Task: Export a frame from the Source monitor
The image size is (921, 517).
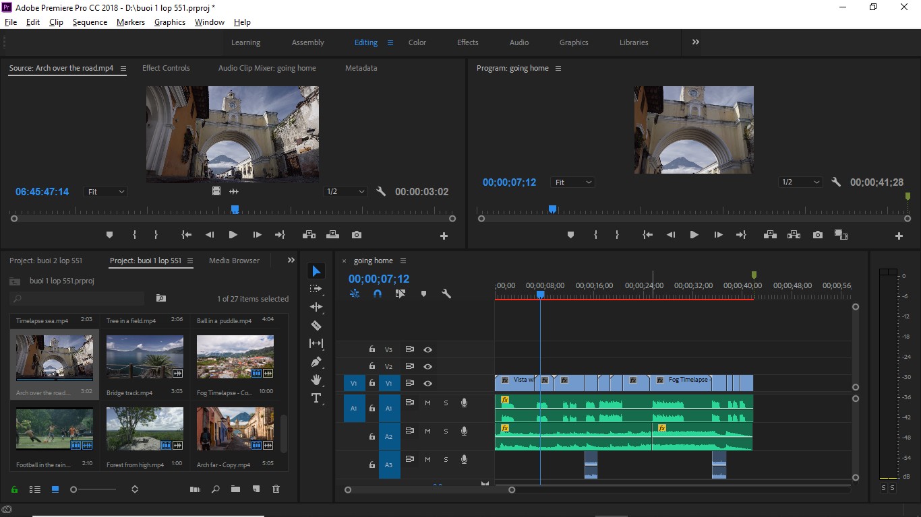Action: (x=357, y=235)
